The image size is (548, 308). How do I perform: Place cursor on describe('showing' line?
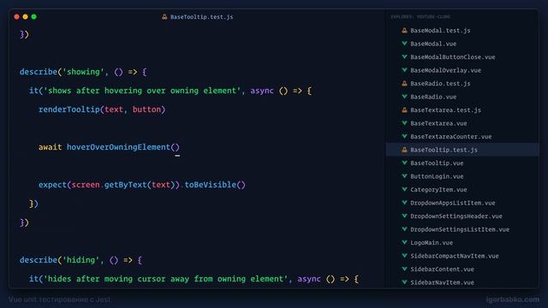(x=83, y=72)
